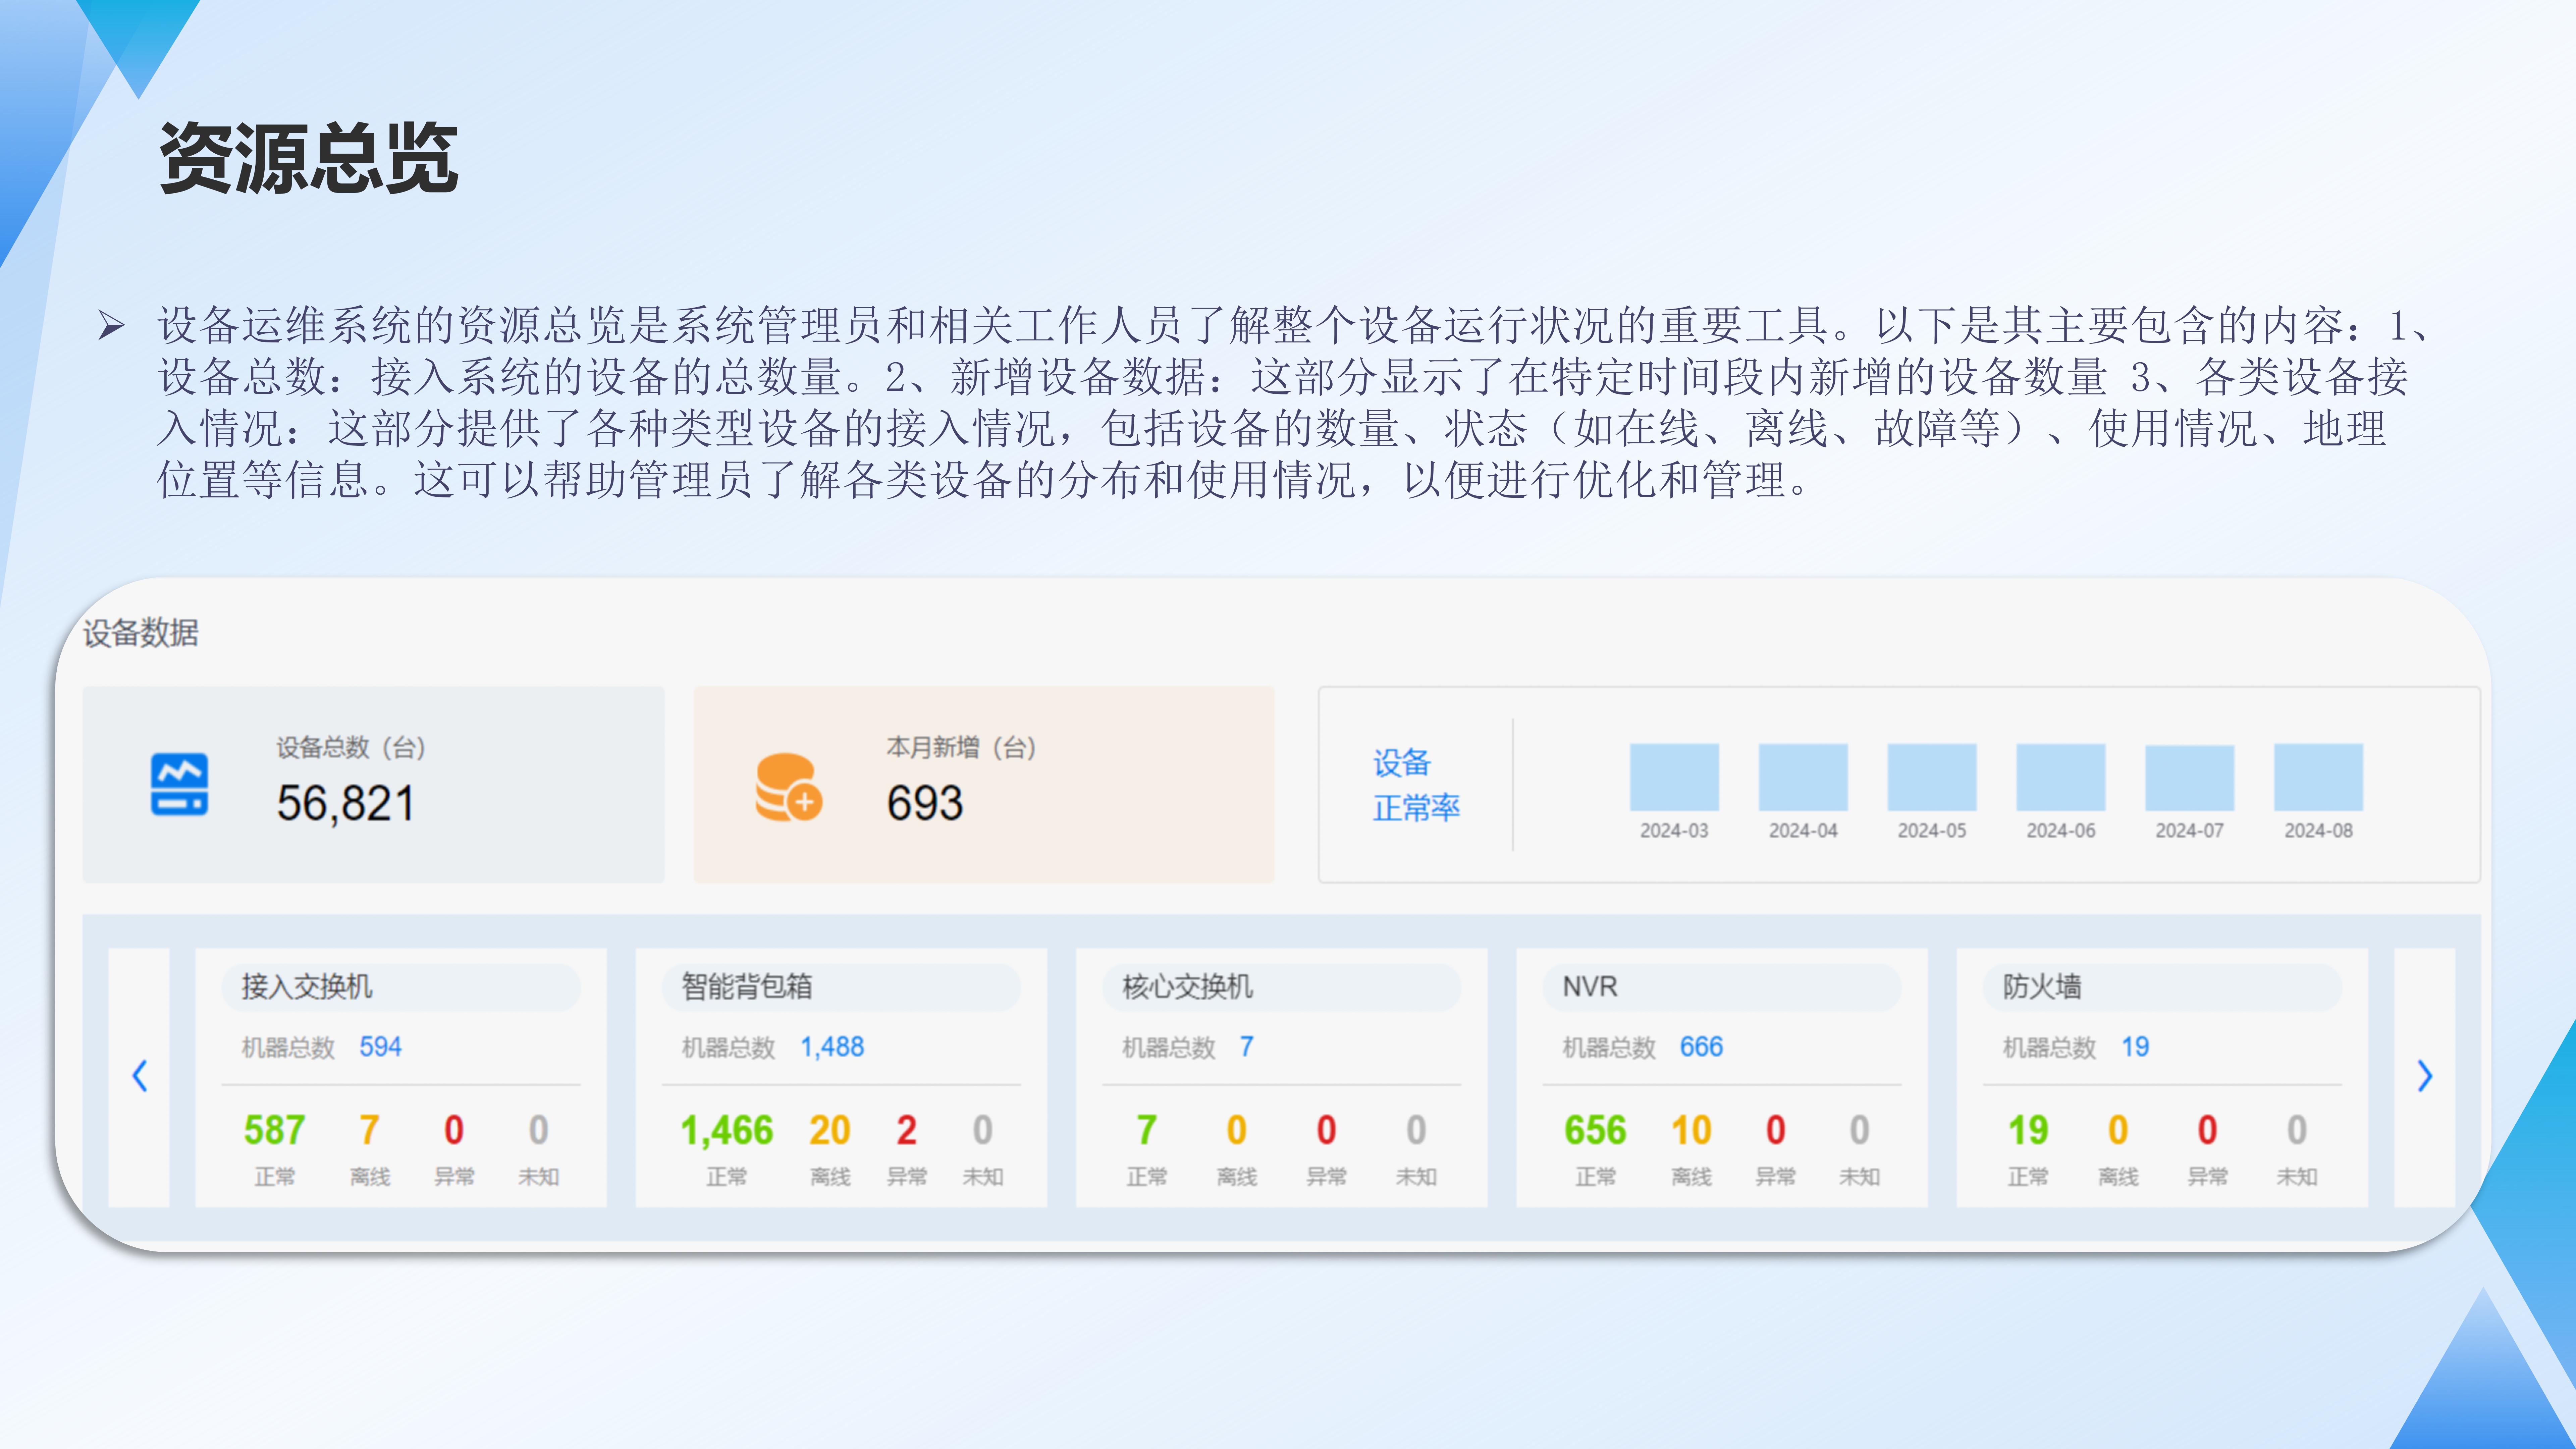Select the 2024-05 normal rate bar
Screen dimensions: 2576x1449
click(x=1932, y=777)
